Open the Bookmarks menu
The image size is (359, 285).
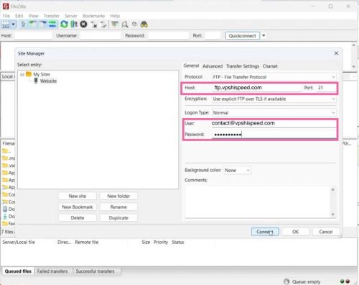[93, 16]
